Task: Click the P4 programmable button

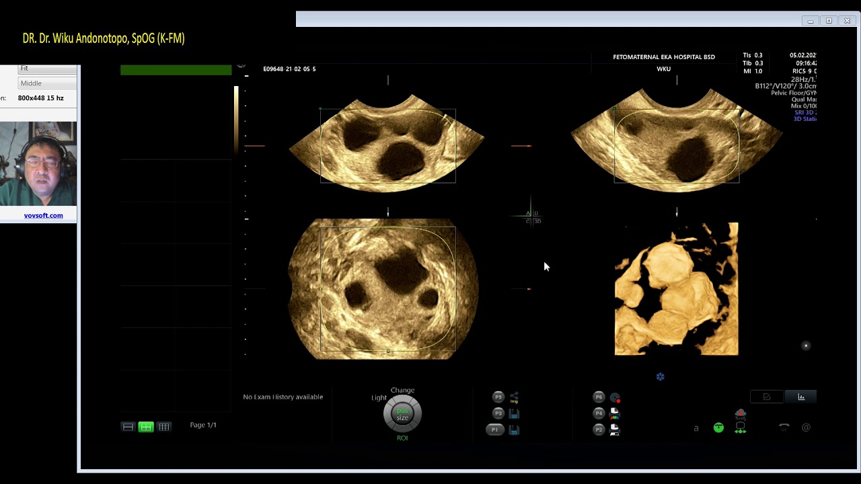Action: [599, 413]
